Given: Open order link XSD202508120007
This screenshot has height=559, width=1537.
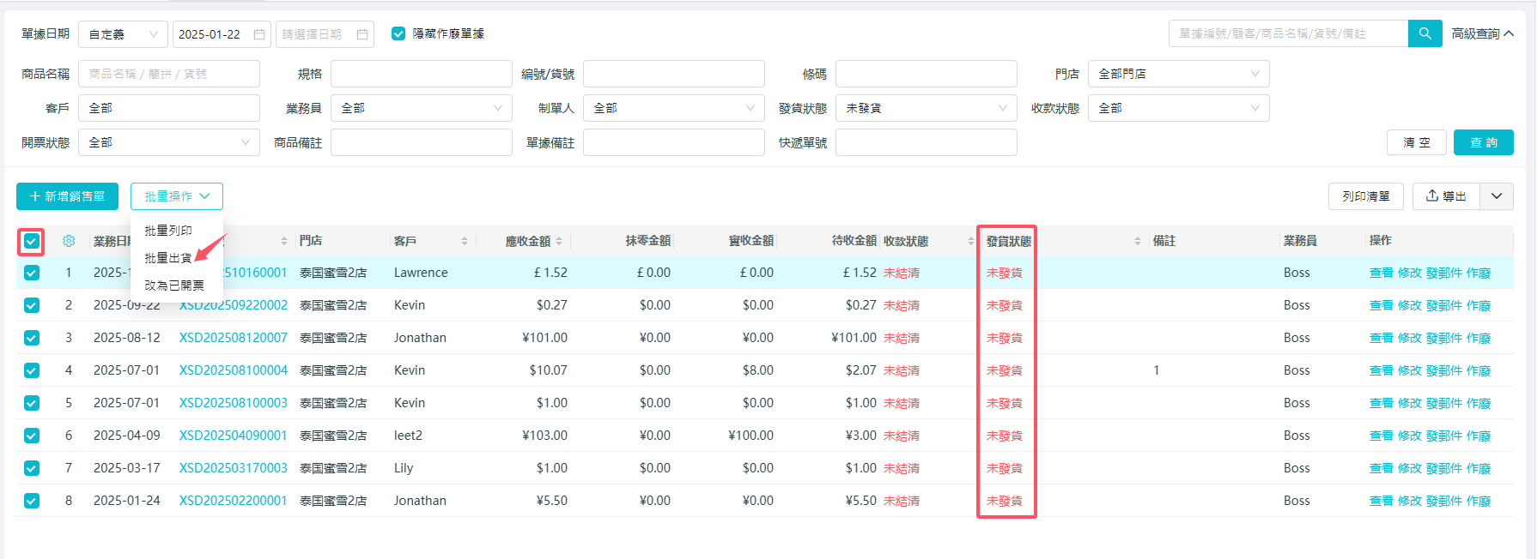Looking at the screenshot, I should coord(233,338).
